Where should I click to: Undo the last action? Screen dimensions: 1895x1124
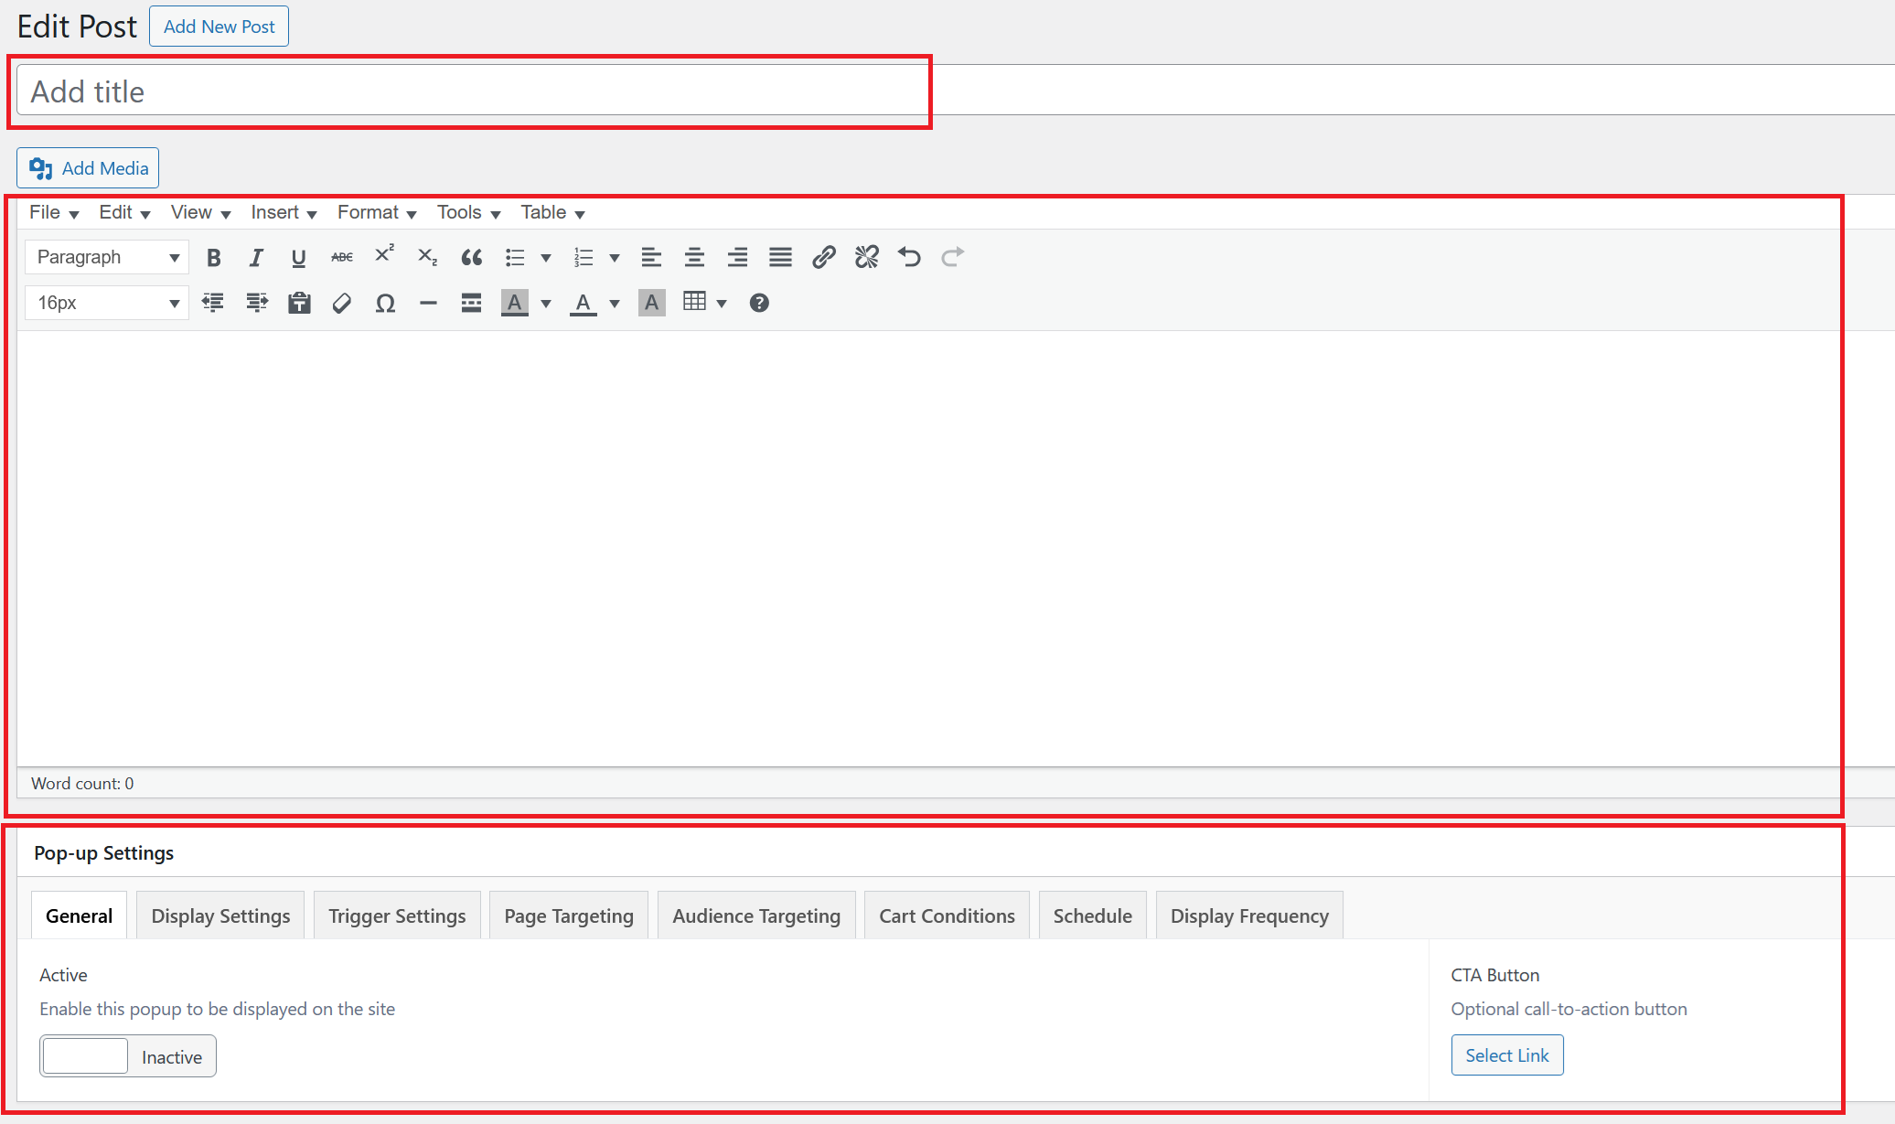(x=909, y=258)
